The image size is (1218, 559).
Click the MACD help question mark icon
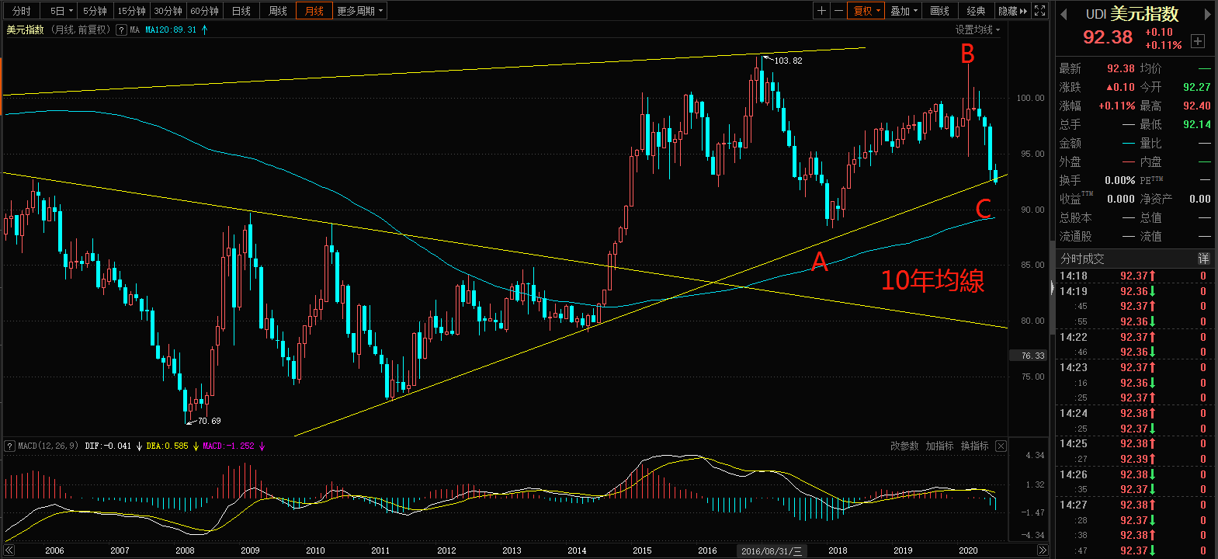[x=9, y=446]
